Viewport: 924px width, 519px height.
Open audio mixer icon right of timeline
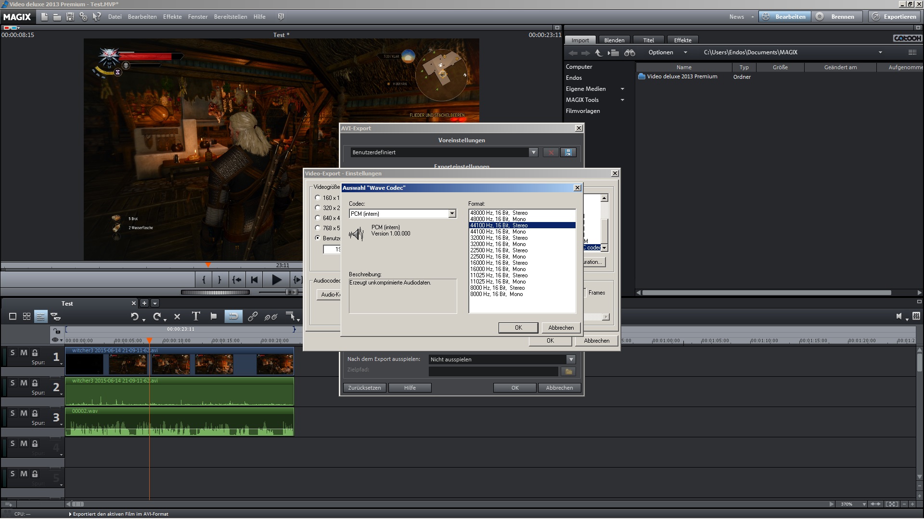point(916,316)
